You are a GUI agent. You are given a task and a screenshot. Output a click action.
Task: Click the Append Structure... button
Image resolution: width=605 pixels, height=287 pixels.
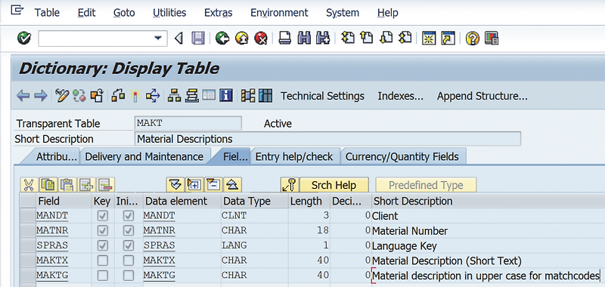click(x=482, y=96)
